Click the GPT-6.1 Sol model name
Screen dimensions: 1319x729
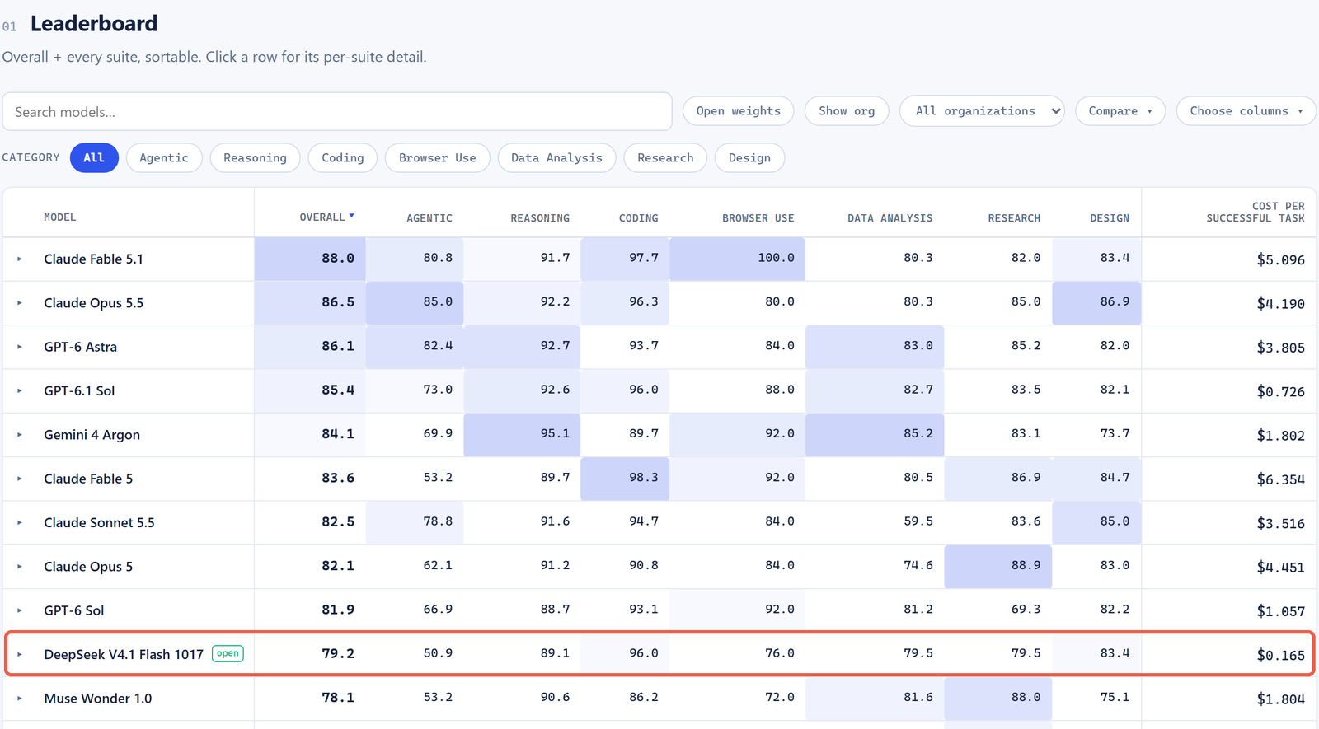pyautogui.click(x=79, y=390)
